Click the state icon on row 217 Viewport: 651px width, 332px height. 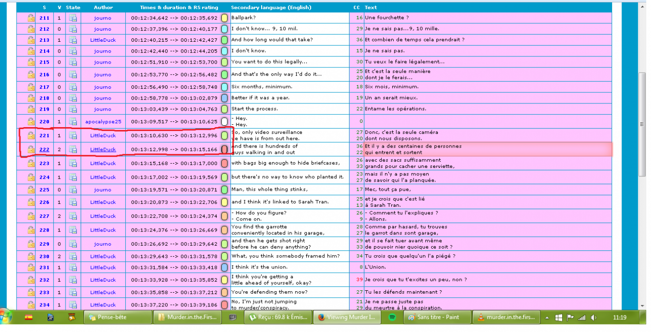(73, 87)
